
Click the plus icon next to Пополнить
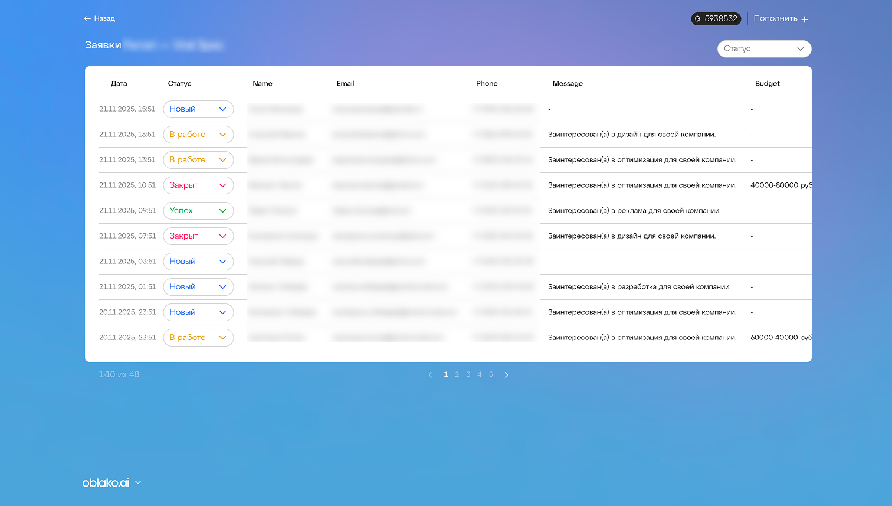point(805,19)
